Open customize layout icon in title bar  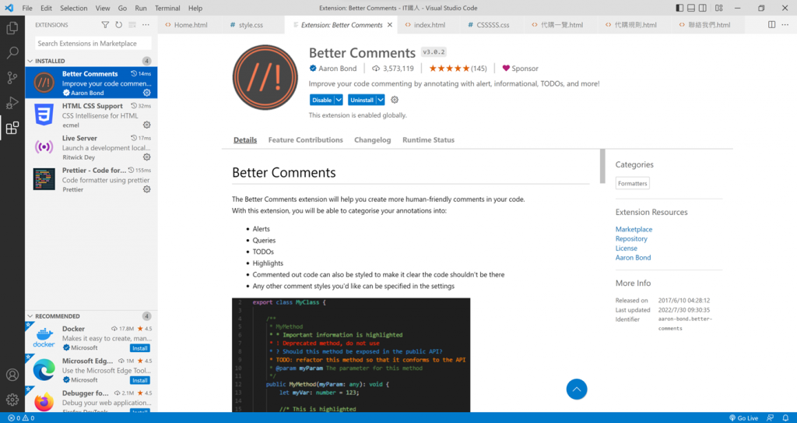718,8
